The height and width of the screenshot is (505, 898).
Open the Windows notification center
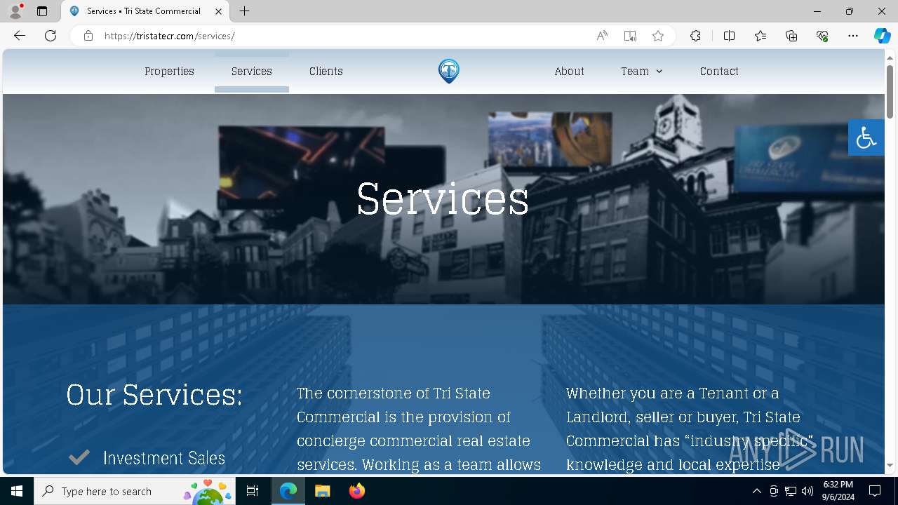click(x=875, y=491)
